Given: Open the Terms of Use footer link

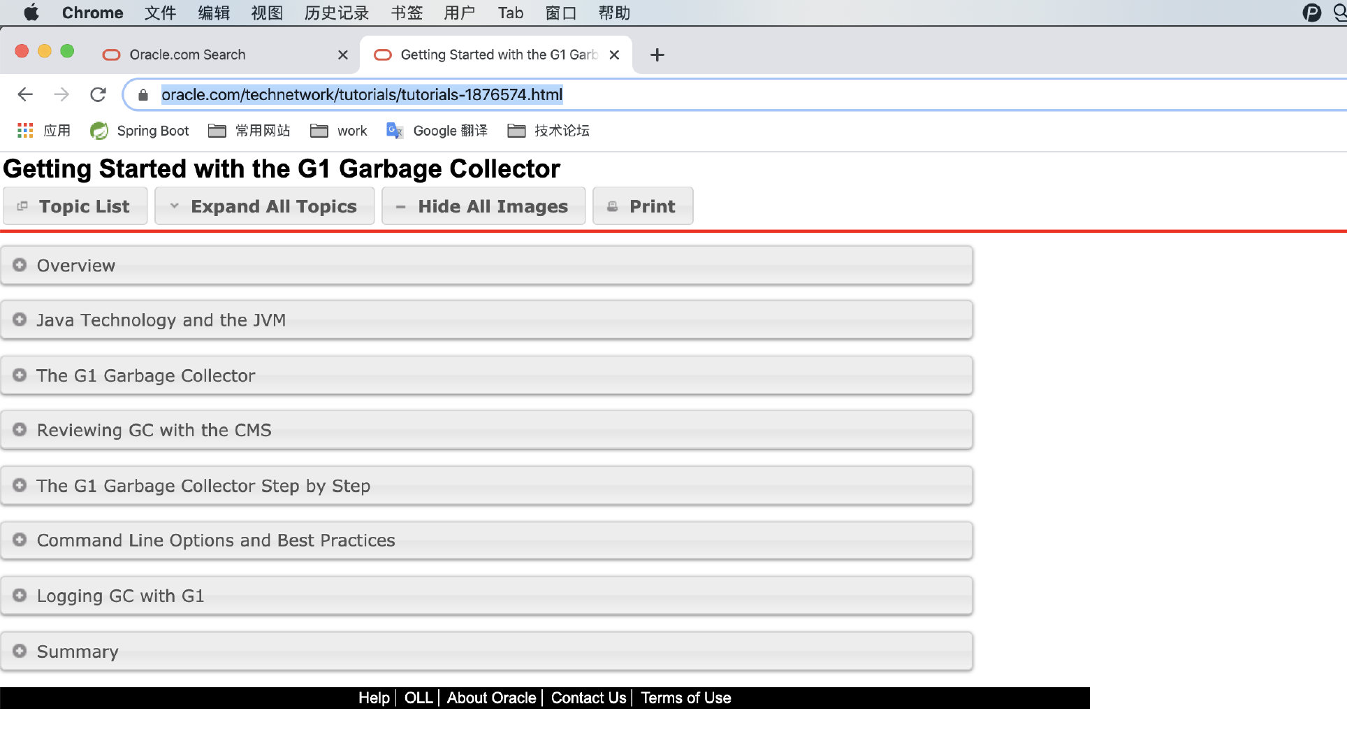Looking at the screenshot, I should [685, 698].
